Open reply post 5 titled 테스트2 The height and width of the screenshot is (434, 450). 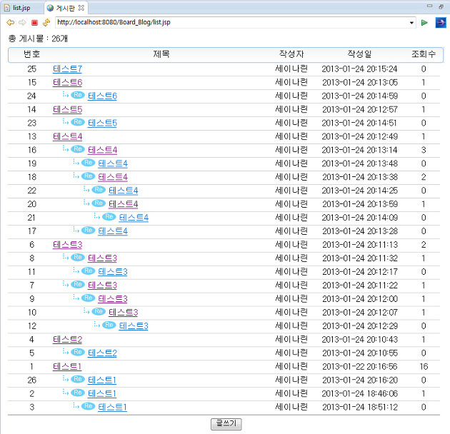tap(102, 353)
